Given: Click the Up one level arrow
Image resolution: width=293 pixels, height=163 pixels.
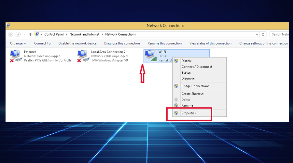Looking at the screenshot, I should (30, 34).
